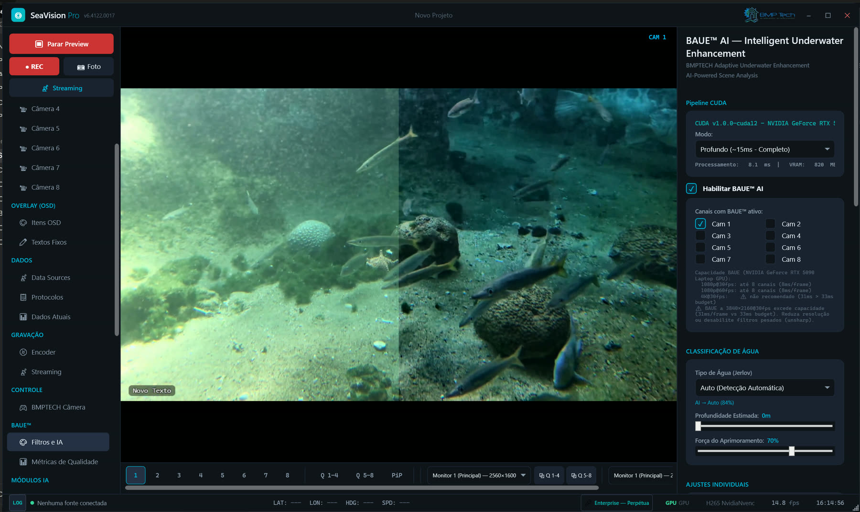Click the GPU status indicator
This screenshot has width=860, height=512.
tap(677, 503)
